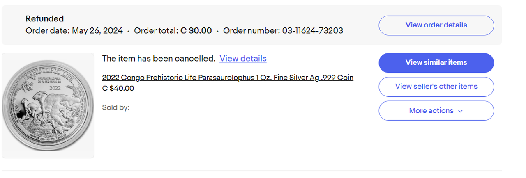The width and height of the screenshot is (526, 178).
Task: Click the chevron icon beside More actions
Action: (x=460, y=111)
